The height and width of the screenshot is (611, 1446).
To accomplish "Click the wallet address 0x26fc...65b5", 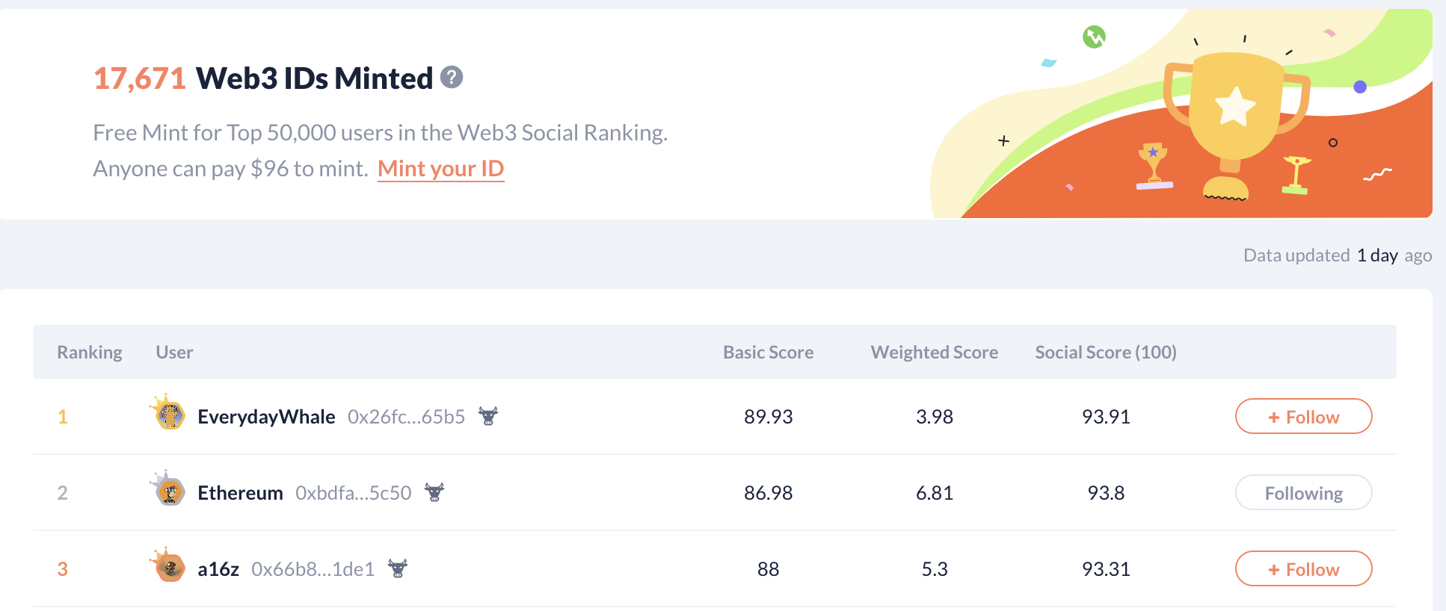I will coord(406,417).
